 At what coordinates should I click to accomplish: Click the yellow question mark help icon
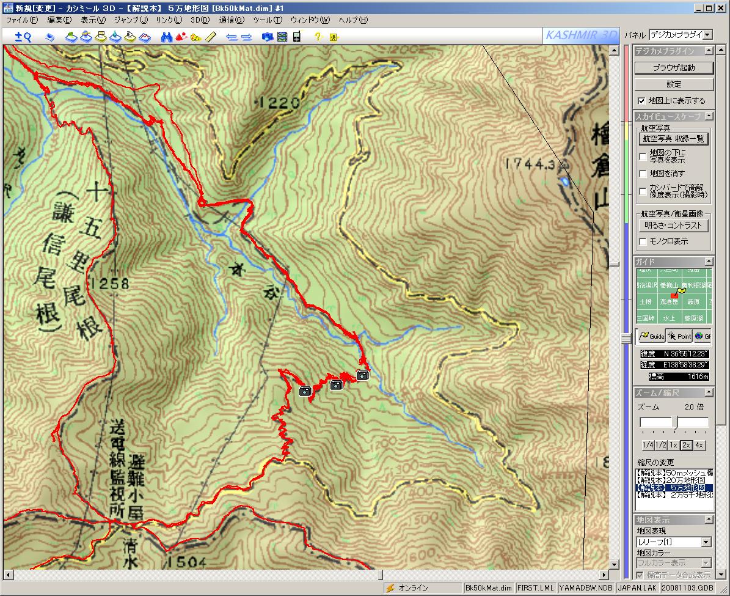[x=317, y=37]
